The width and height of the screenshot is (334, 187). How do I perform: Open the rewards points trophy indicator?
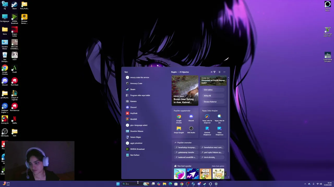[213, 72]
